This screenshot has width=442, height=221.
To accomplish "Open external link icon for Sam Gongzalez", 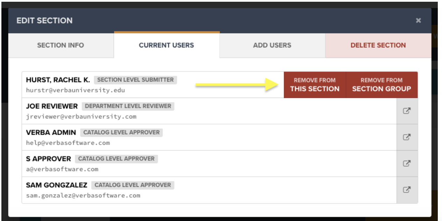I will (407, 190).
